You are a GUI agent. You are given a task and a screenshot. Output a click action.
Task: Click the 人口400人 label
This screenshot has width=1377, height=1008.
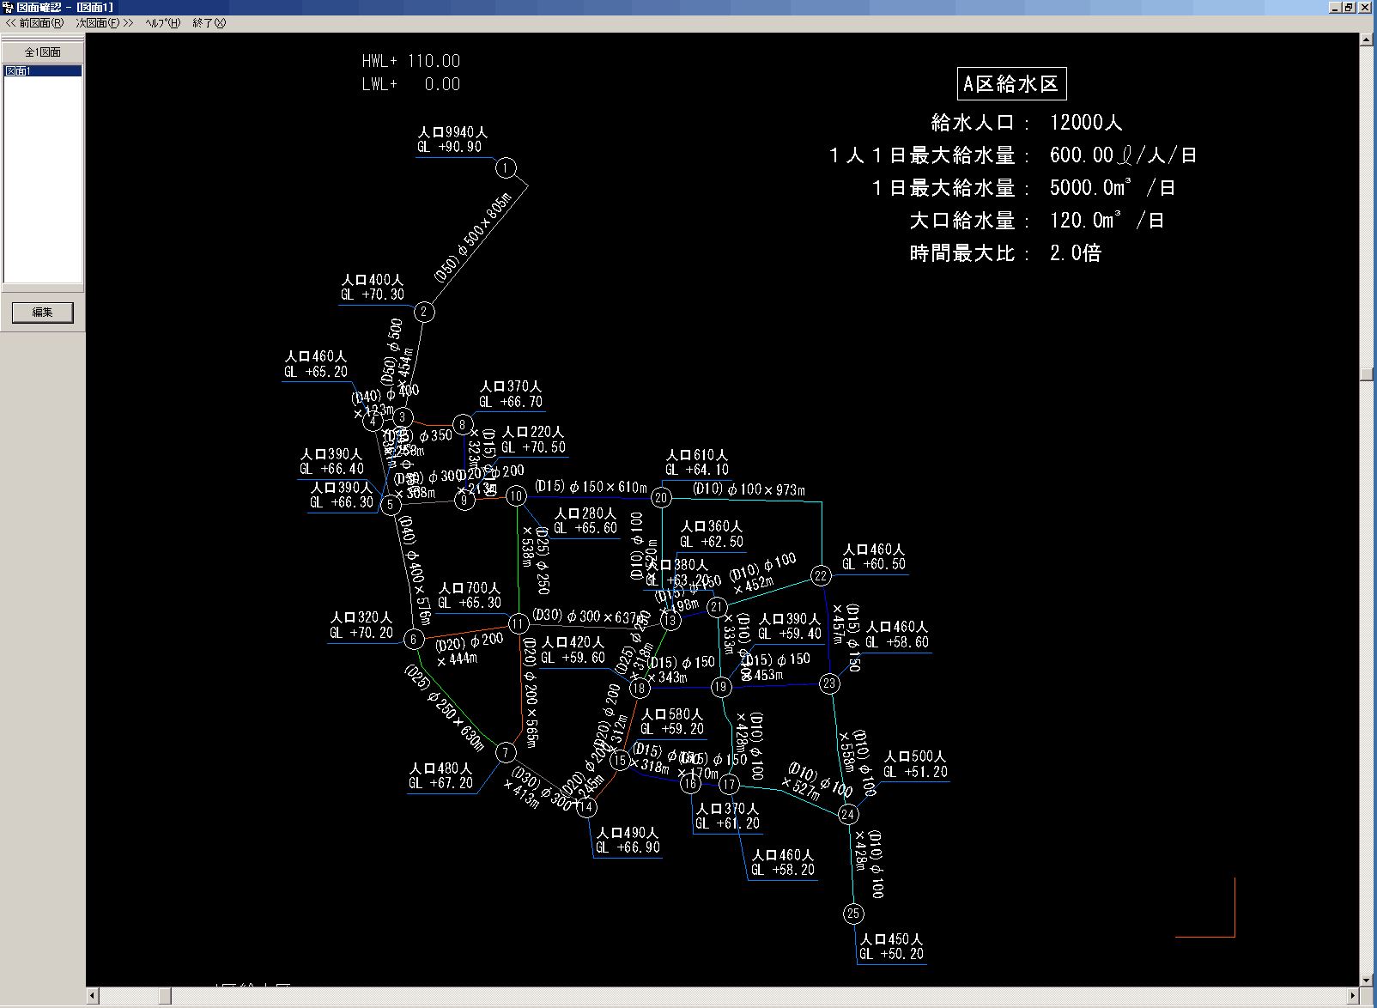(373, 280)
